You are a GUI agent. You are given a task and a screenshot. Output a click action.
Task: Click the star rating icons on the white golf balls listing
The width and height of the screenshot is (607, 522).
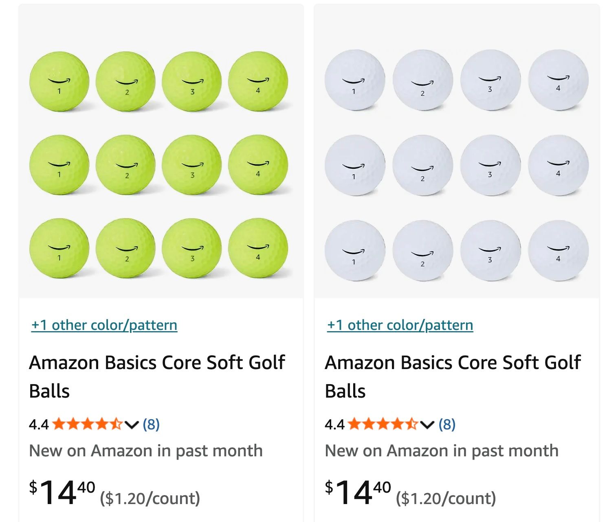383,424
